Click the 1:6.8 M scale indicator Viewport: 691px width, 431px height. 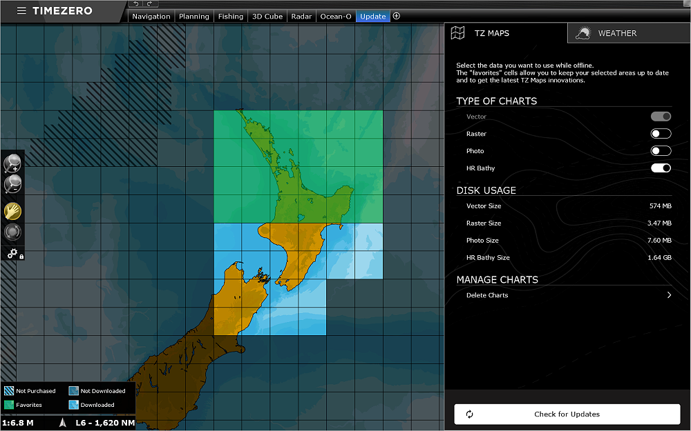18,423
